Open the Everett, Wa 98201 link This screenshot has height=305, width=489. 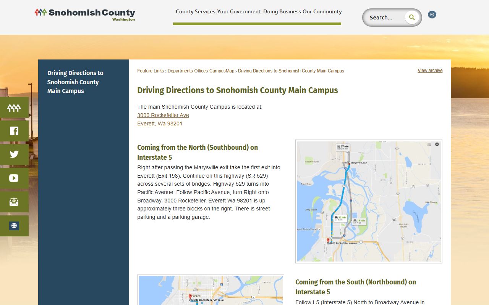[x=160, y=124]
